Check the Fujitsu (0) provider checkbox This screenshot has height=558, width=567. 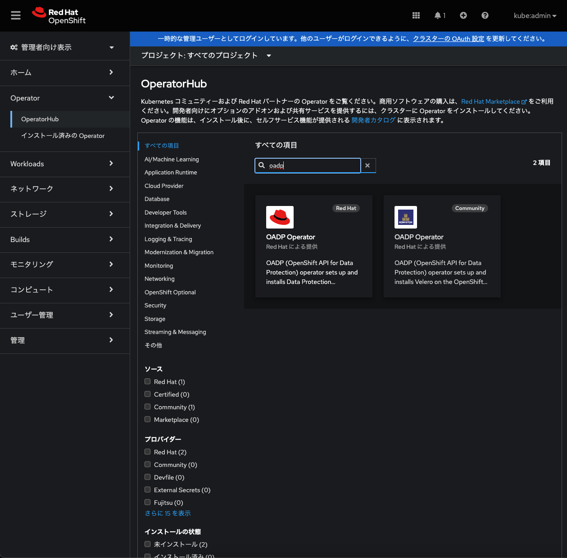point(147,502)
